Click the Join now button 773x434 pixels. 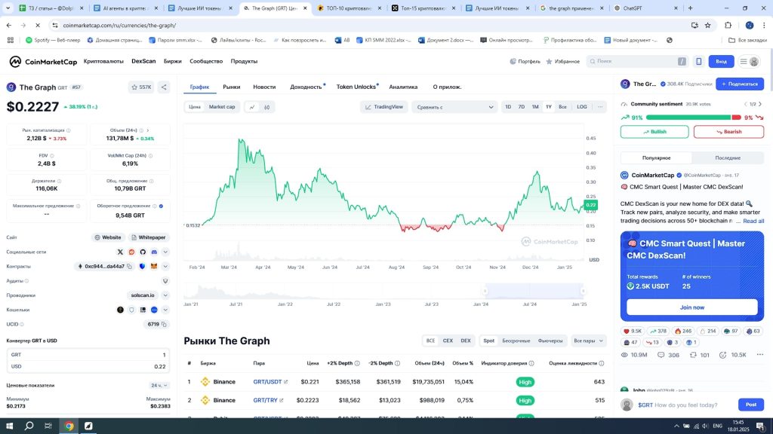pyautogui.click(x=692, y=307)
